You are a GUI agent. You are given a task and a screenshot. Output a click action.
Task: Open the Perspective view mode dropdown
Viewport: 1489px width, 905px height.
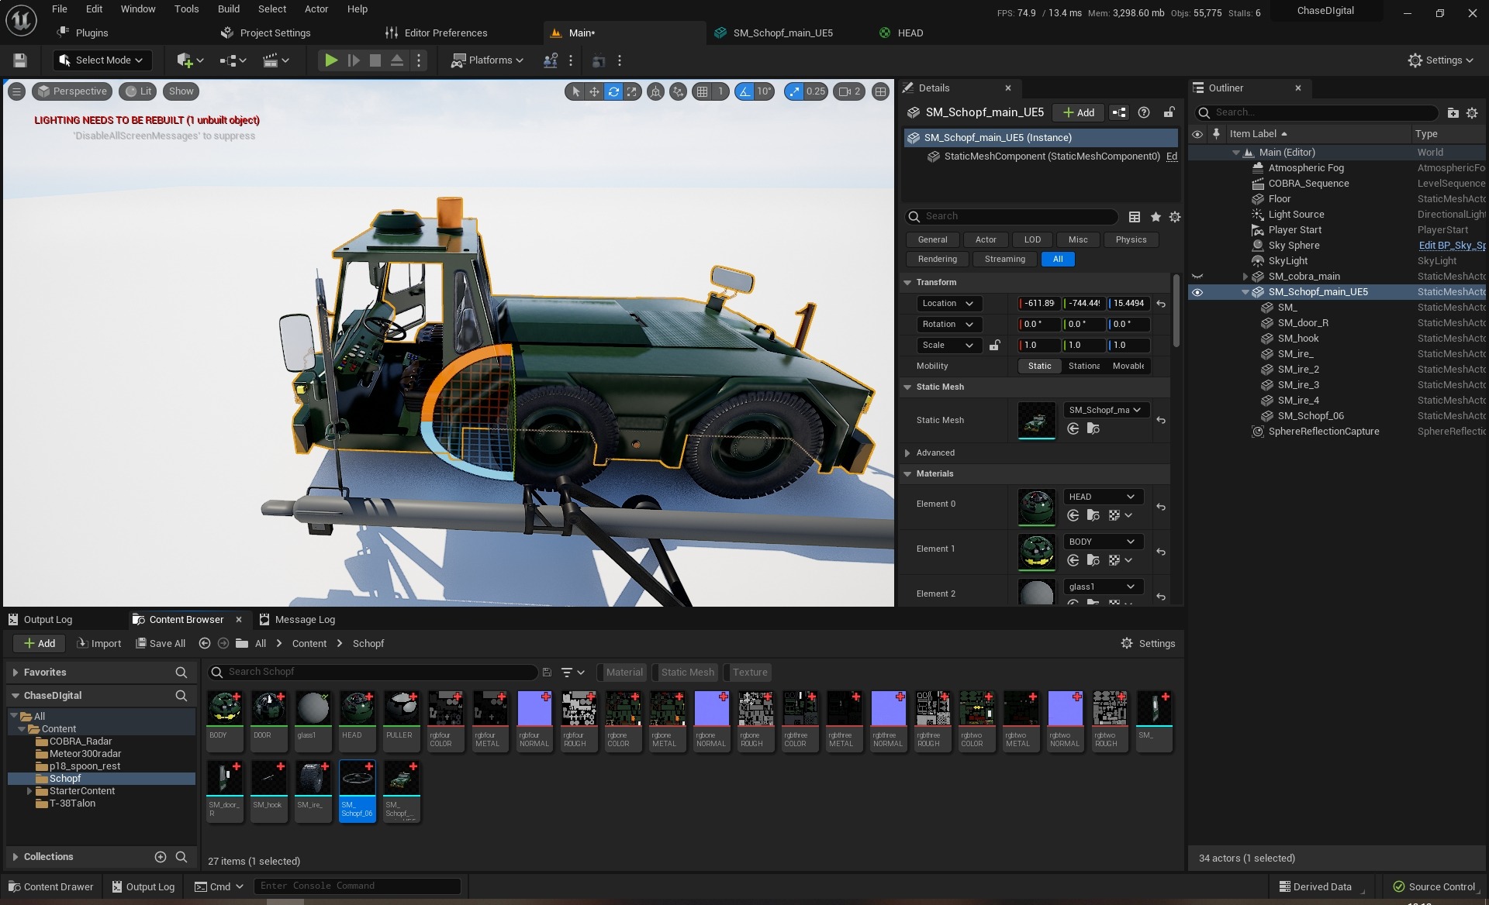(72, 91)
